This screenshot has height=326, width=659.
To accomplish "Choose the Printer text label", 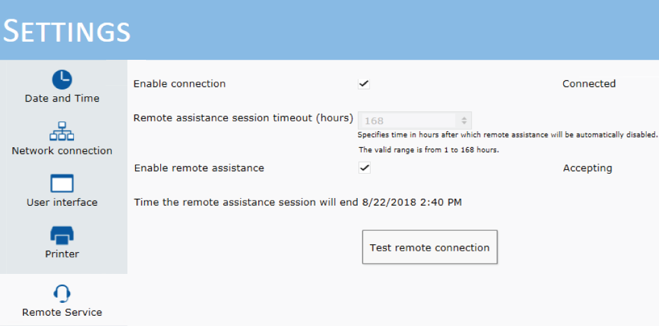I will tap(62, 254).
